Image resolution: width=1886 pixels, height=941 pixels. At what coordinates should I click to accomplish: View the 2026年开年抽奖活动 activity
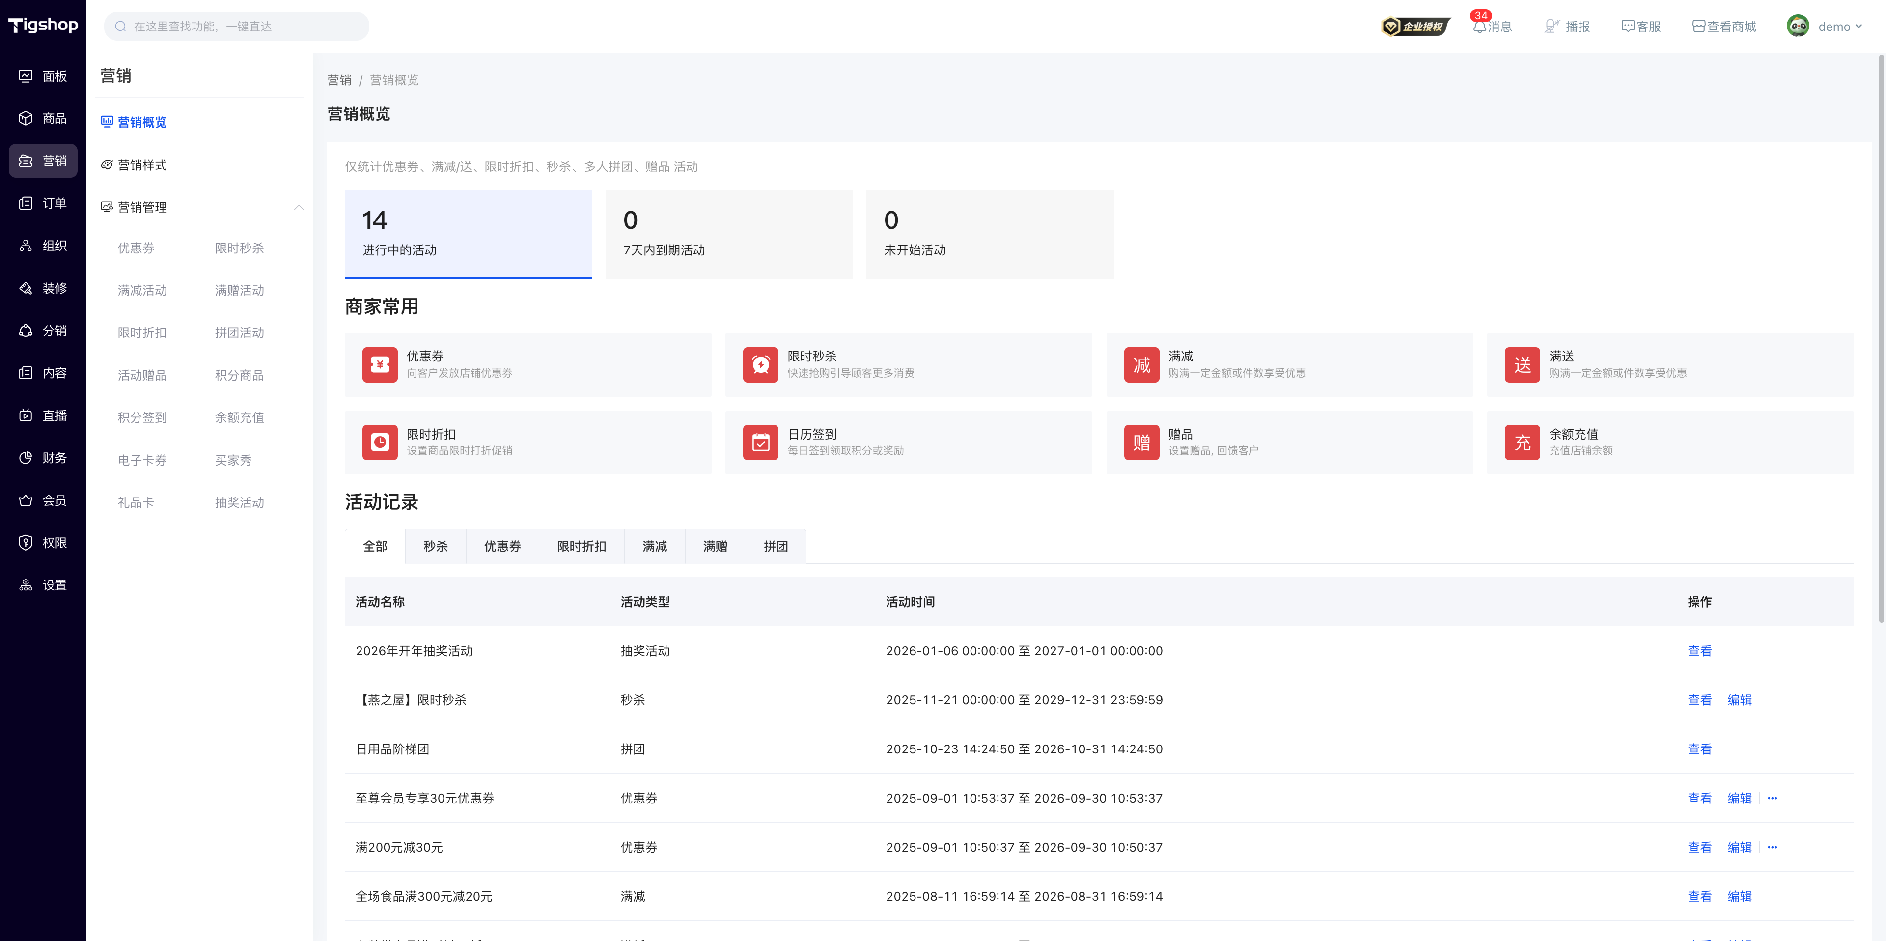pos(1699,651)
